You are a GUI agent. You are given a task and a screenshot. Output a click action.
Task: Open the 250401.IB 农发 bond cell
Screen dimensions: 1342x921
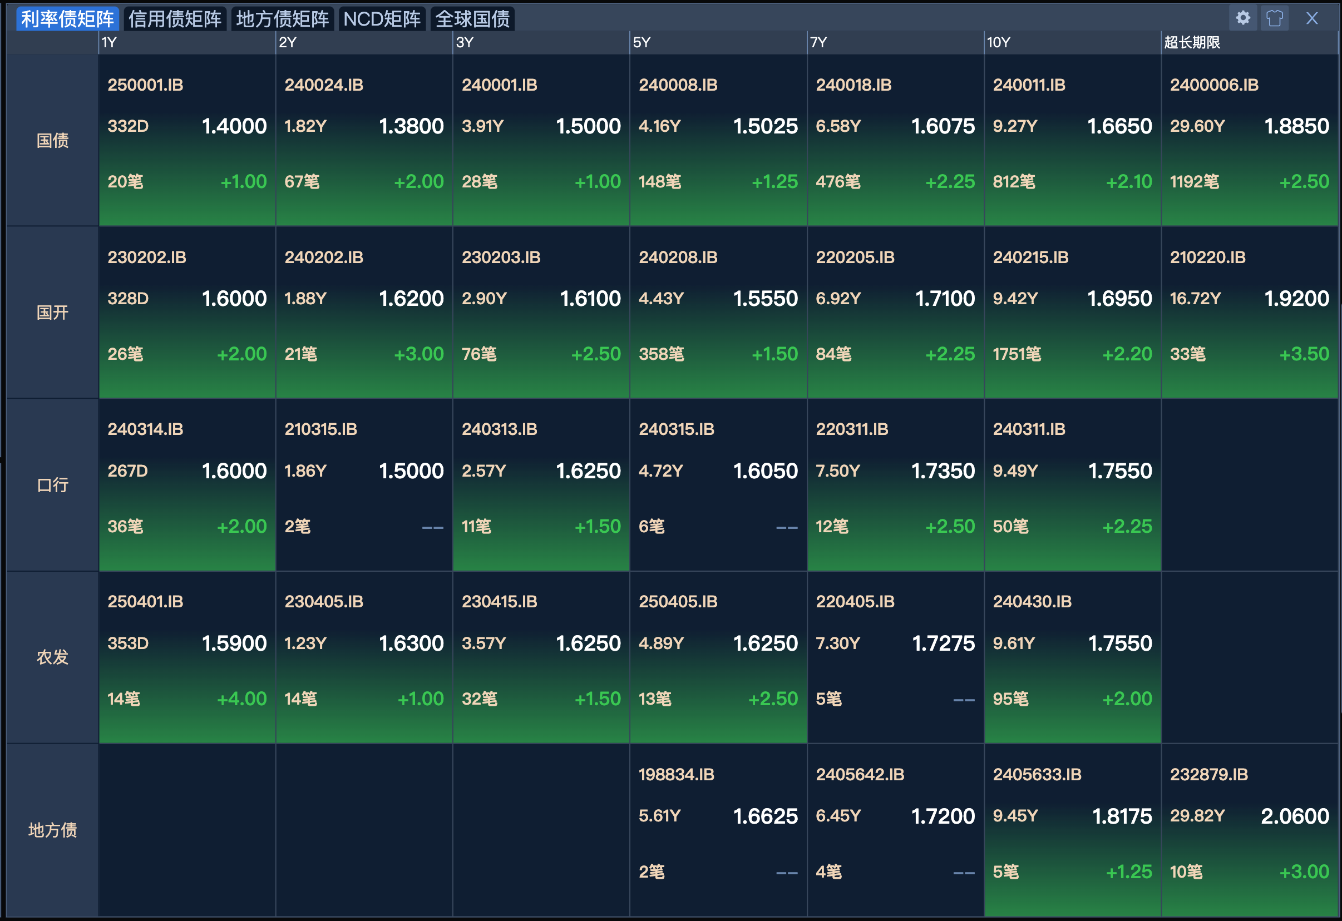coord(186,656)
